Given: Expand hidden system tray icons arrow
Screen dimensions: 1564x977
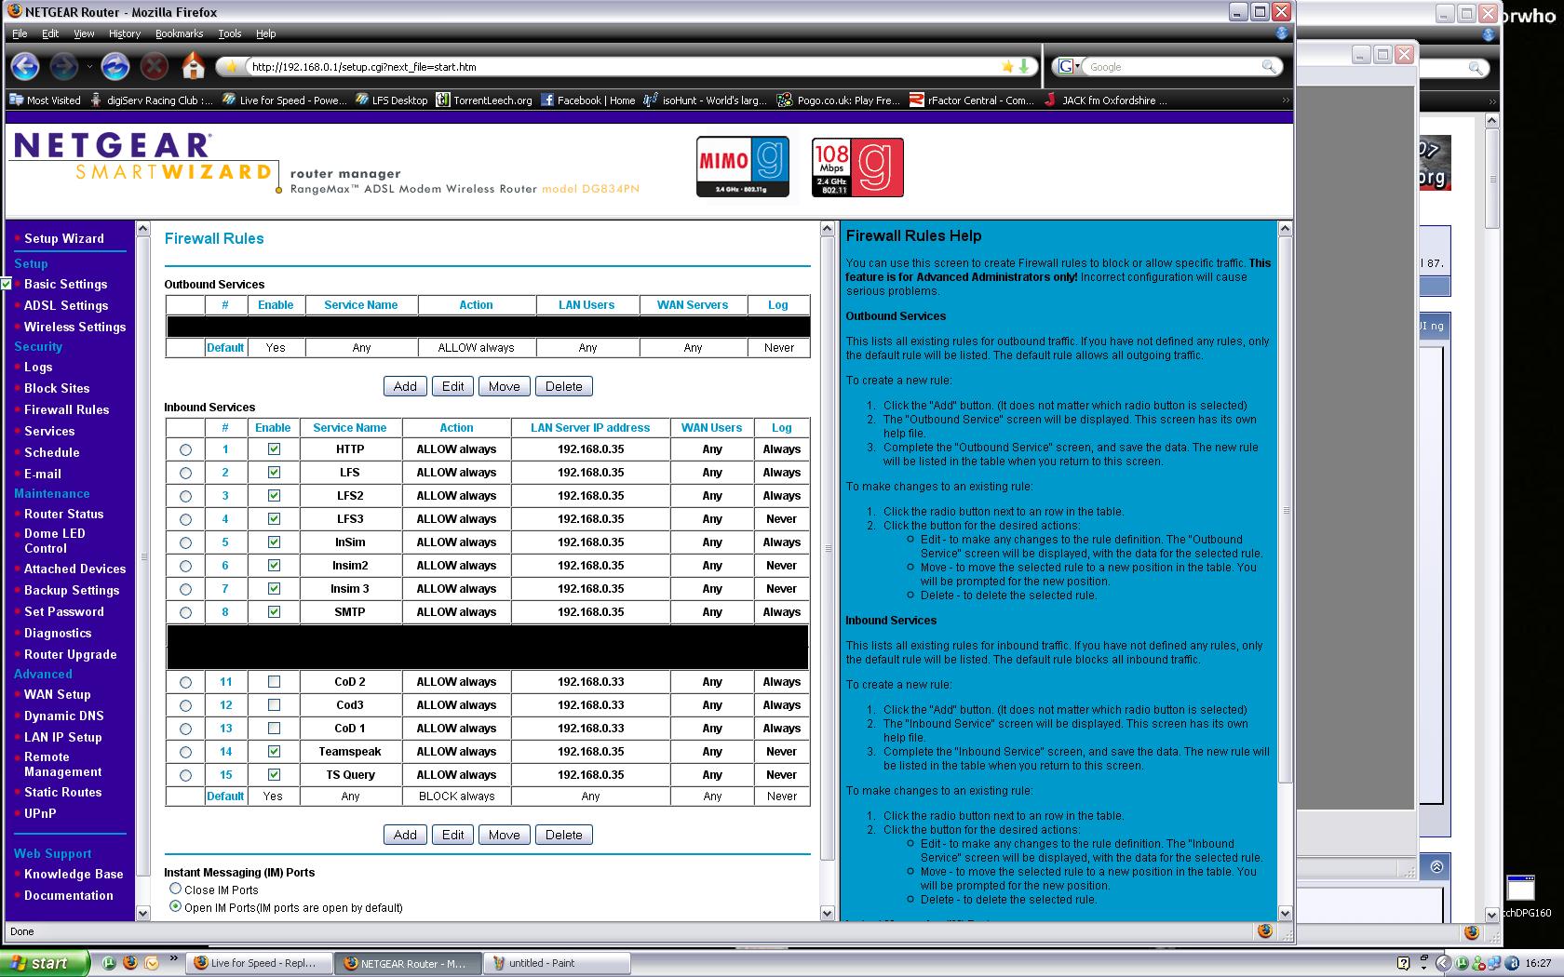Looking at the screenshot, I should pos(1443,963).
